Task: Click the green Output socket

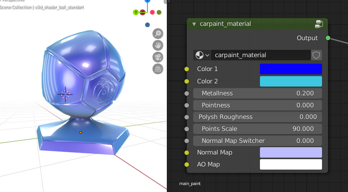Action: 328,38
